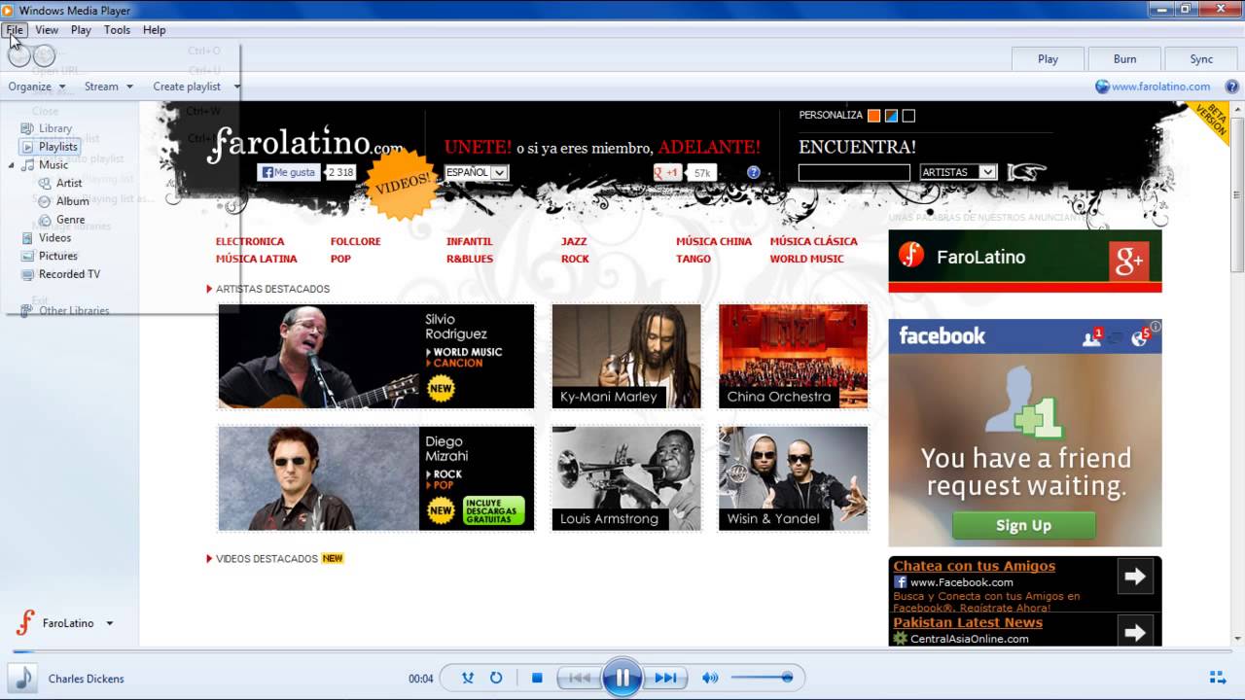Image resolution: width=1245 pixels, height=700 pixels.
Task: Open Recorded TV library icon
Action: click(x=28, y=274)
